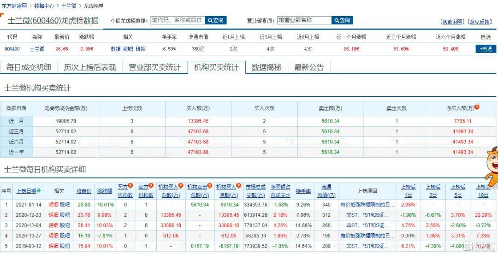Screen dimensions: 498x254
Task: Click 22.29% value in 上榜后10日 column
Action: pyautogui.click(x=483, y=215)
